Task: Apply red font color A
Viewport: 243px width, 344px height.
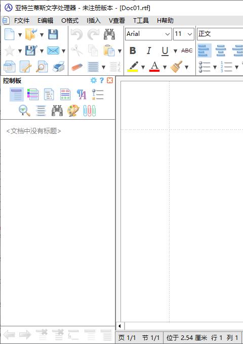Action: click(x=154, y=67)
